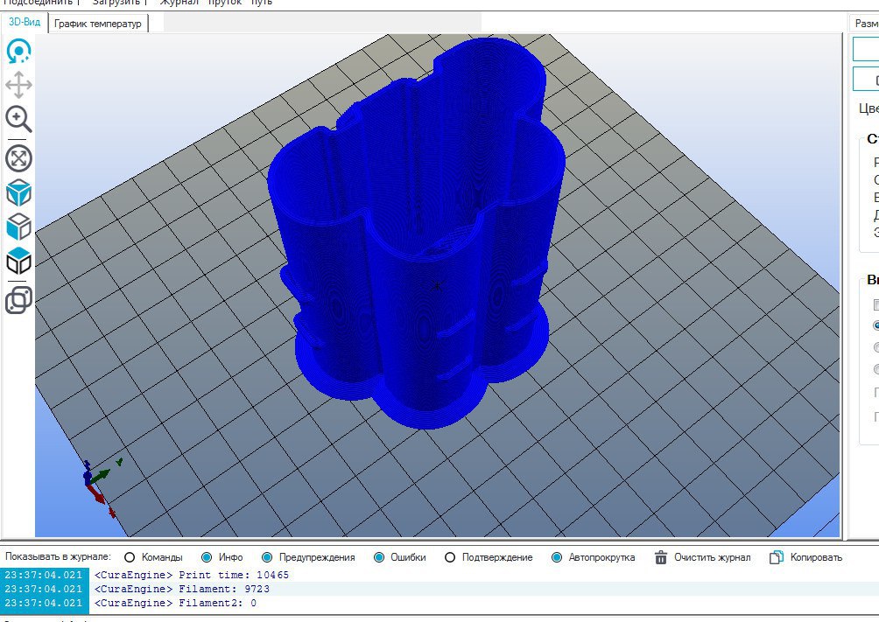Toggle Предупреждения log filter
The height and width of the screenshot is (622, 879).
pyautogui.click(x=267, y=557)
